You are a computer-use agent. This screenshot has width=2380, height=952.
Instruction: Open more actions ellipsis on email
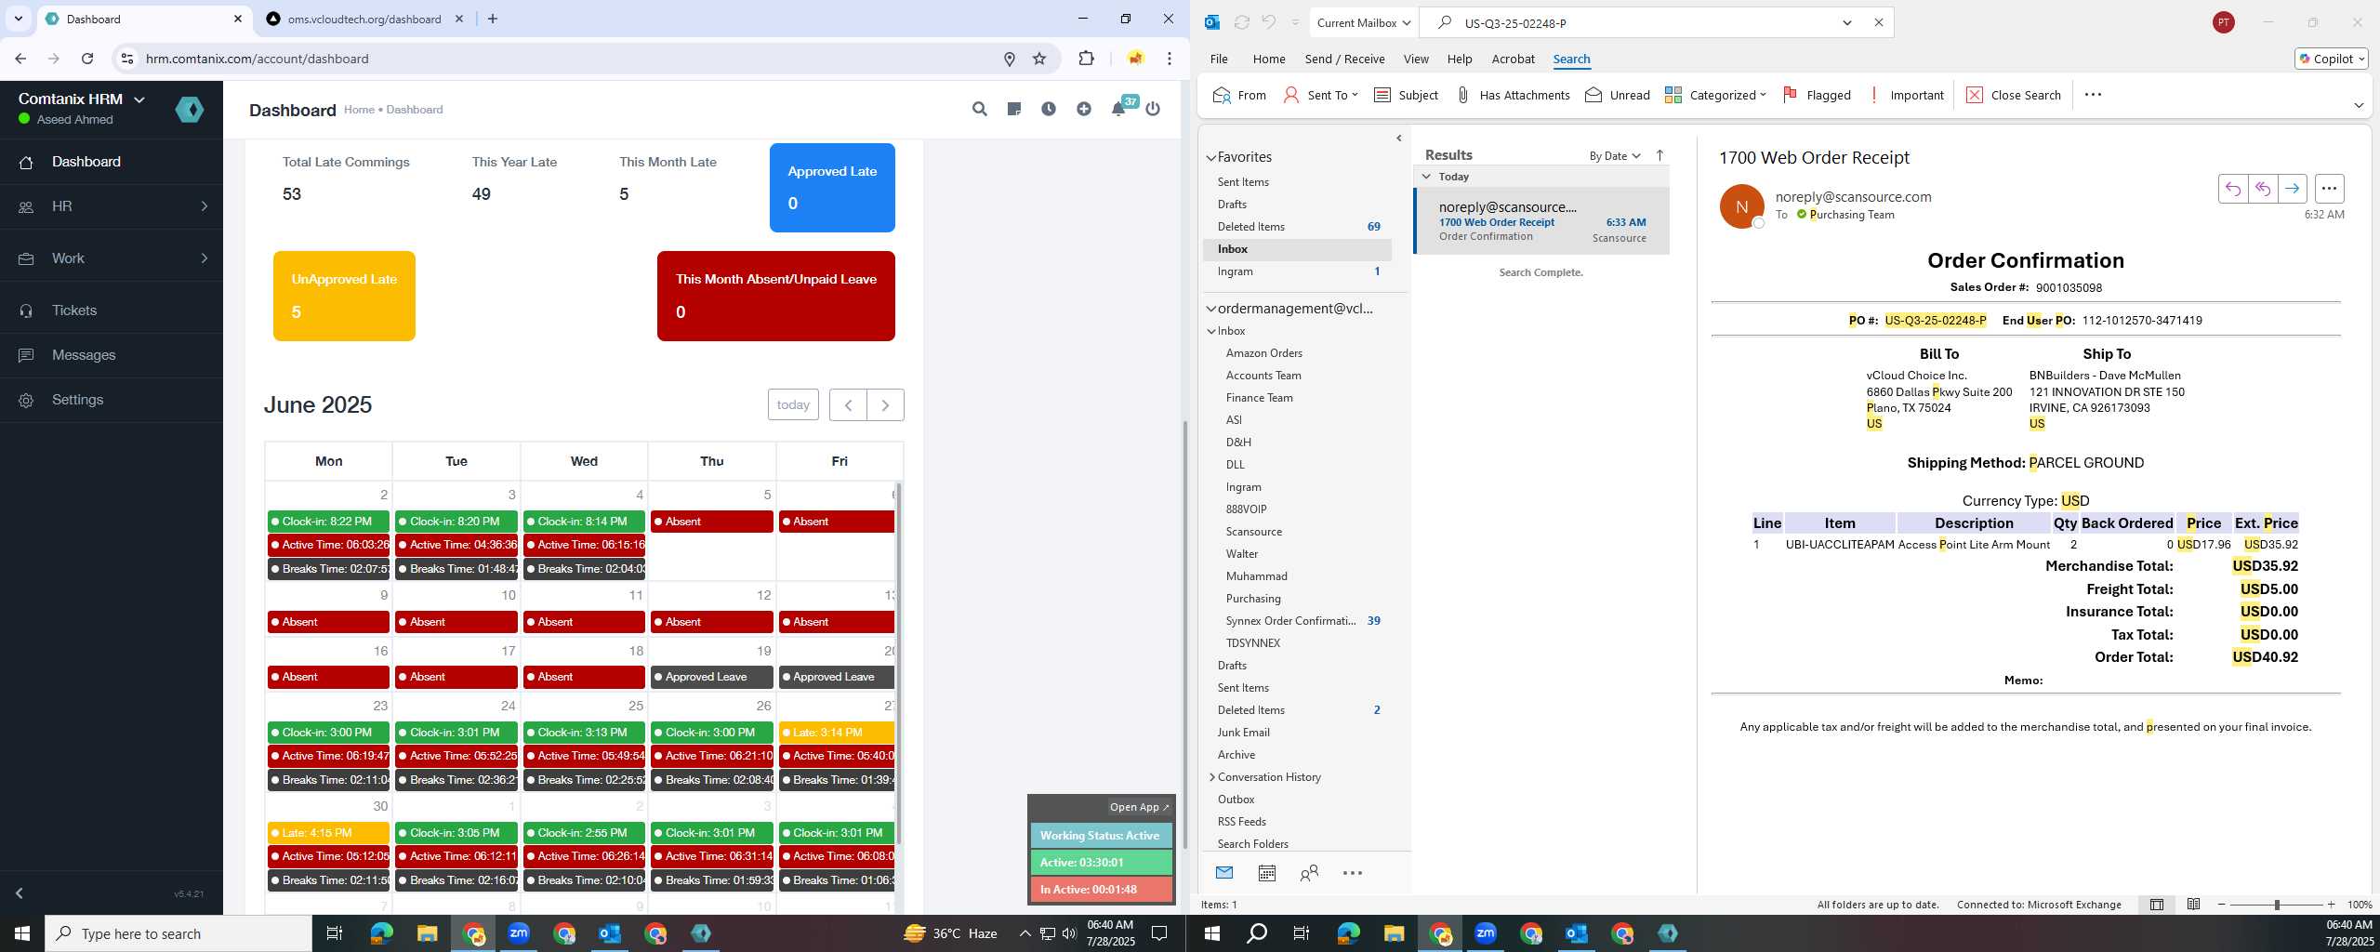(x=2329, y=189)
